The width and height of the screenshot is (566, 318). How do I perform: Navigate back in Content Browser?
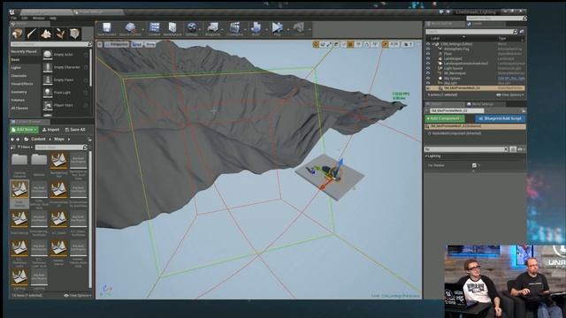point(12,140)
